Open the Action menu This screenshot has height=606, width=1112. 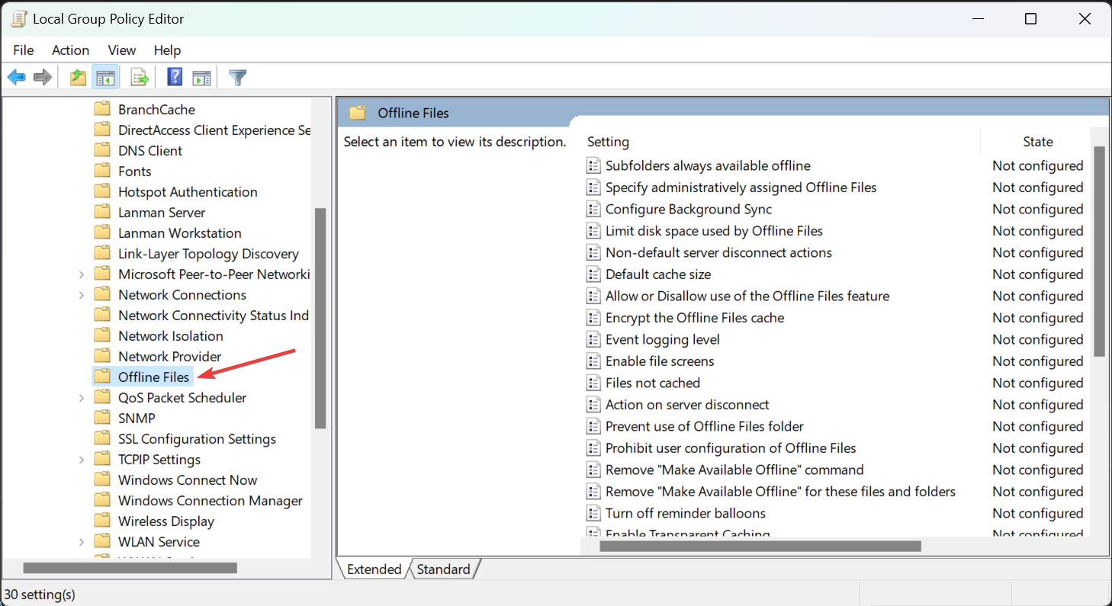71,50
